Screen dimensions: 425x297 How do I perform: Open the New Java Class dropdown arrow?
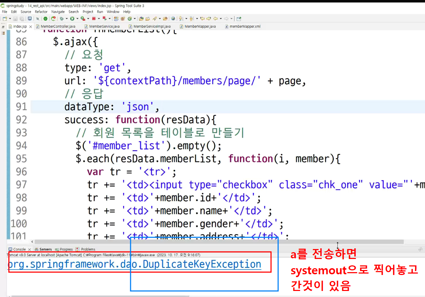[x=135, y=19]
